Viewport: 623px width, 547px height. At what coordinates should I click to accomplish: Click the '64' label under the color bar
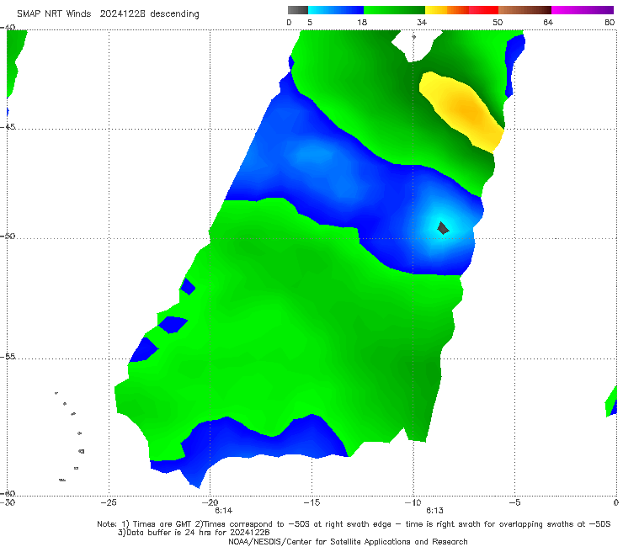548,22
